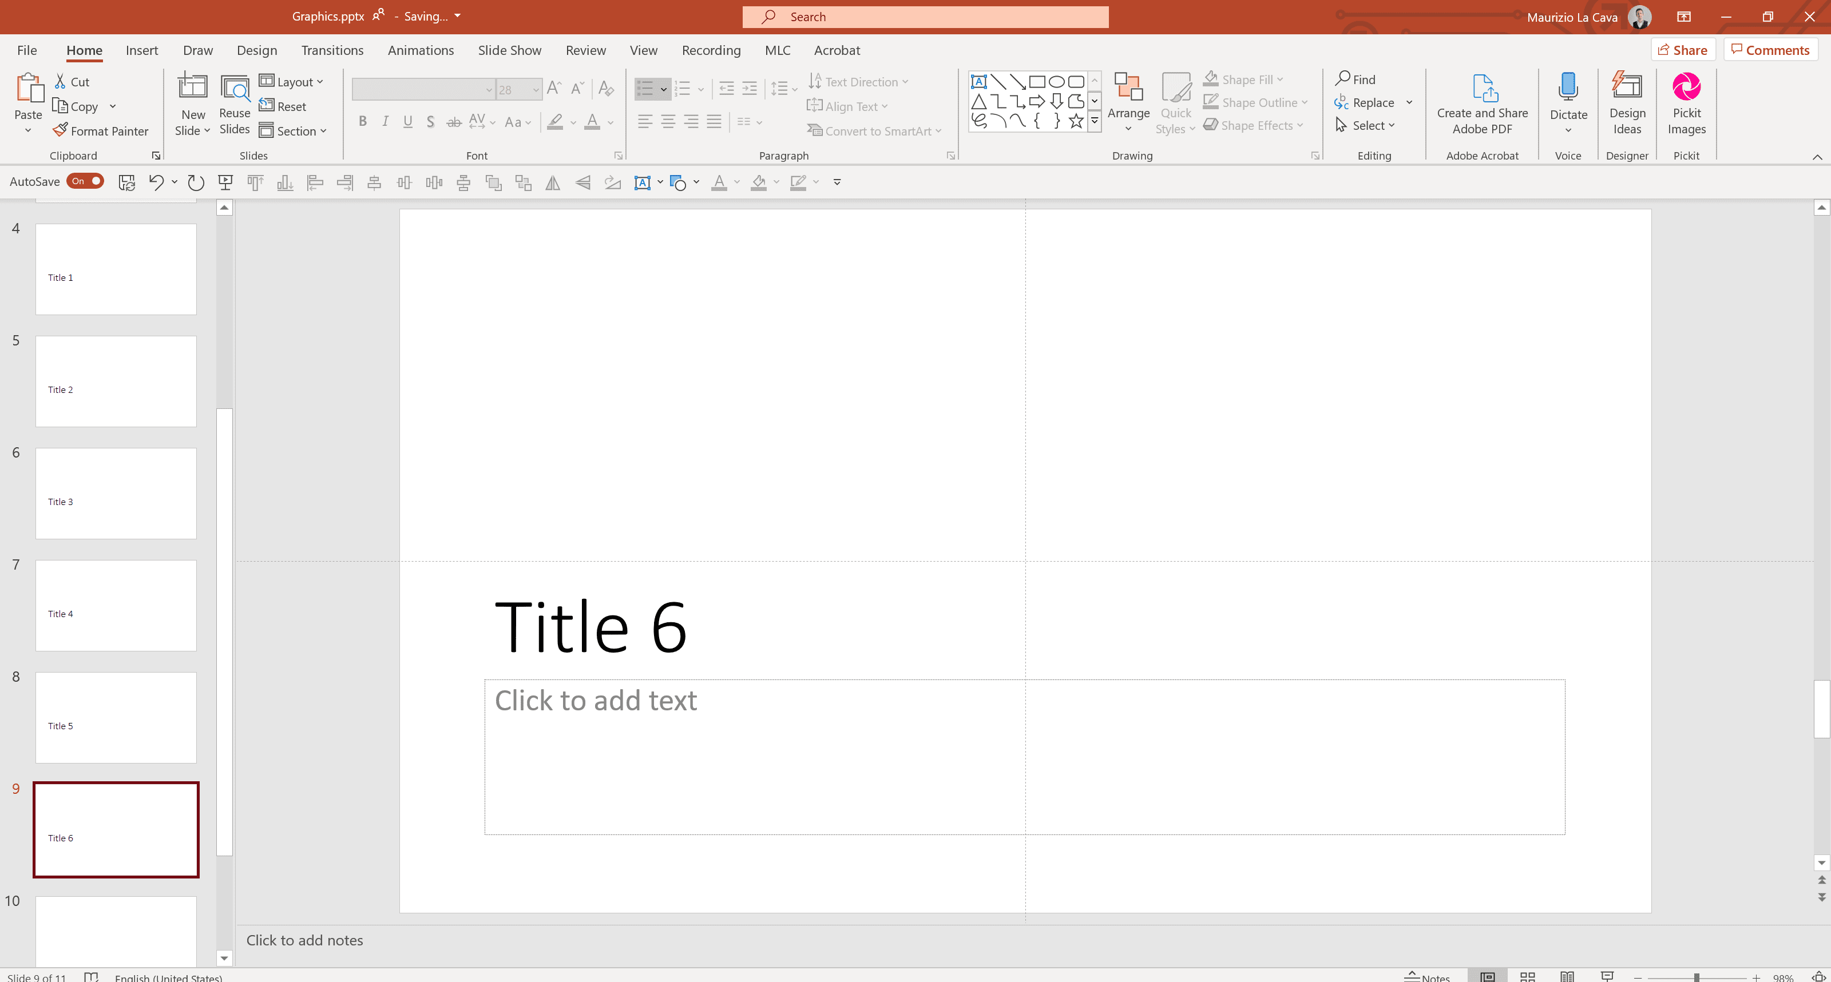This screenshot has width=1831, height=982.
Task: Toggle Italic formatting
Action: 385,122
